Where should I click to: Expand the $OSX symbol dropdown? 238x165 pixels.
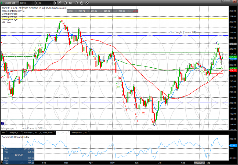tap(31, 3)
